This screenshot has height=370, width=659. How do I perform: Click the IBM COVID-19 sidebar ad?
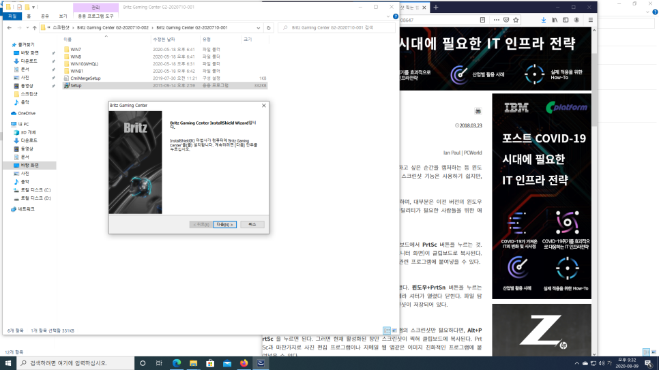[542, 196]
